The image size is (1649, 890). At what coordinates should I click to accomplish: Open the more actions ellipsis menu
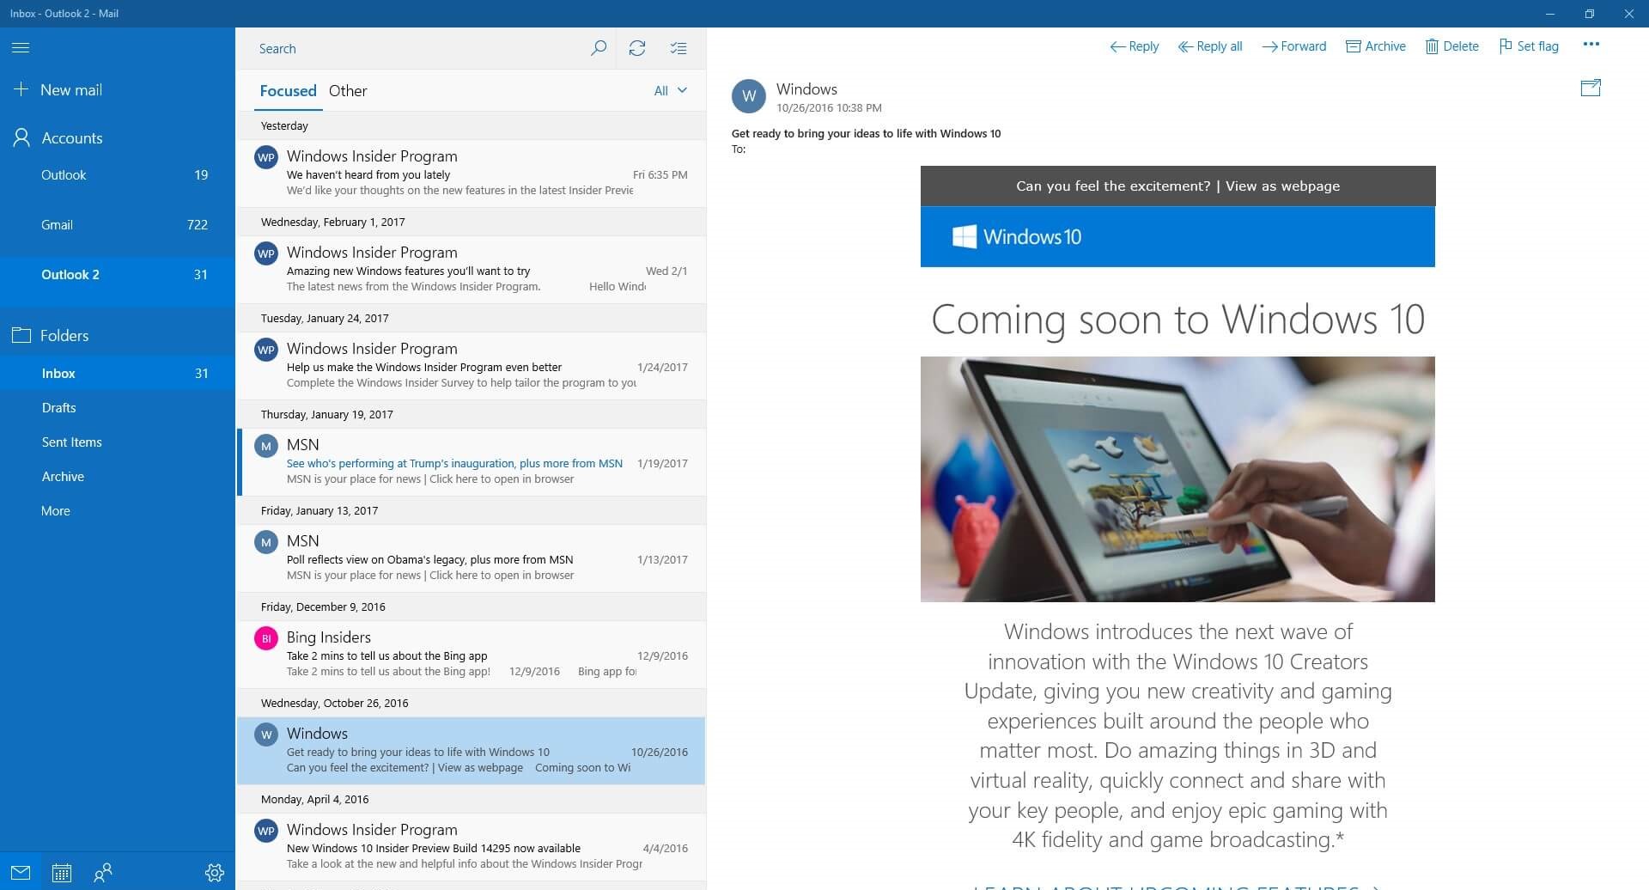pos(1591,45)
